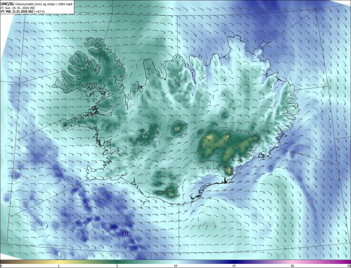Click the colorbar tick label "5"
This screenshot has height=268, width=351.
tap(117, 266)
